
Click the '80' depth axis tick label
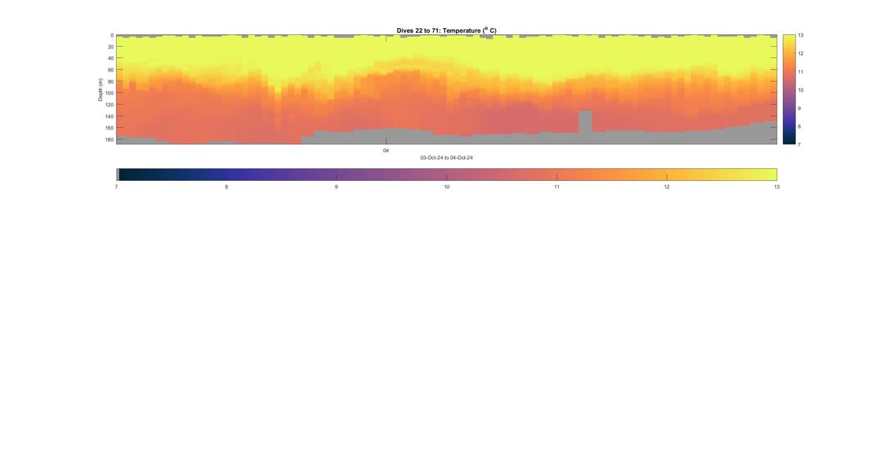[110, 81]
